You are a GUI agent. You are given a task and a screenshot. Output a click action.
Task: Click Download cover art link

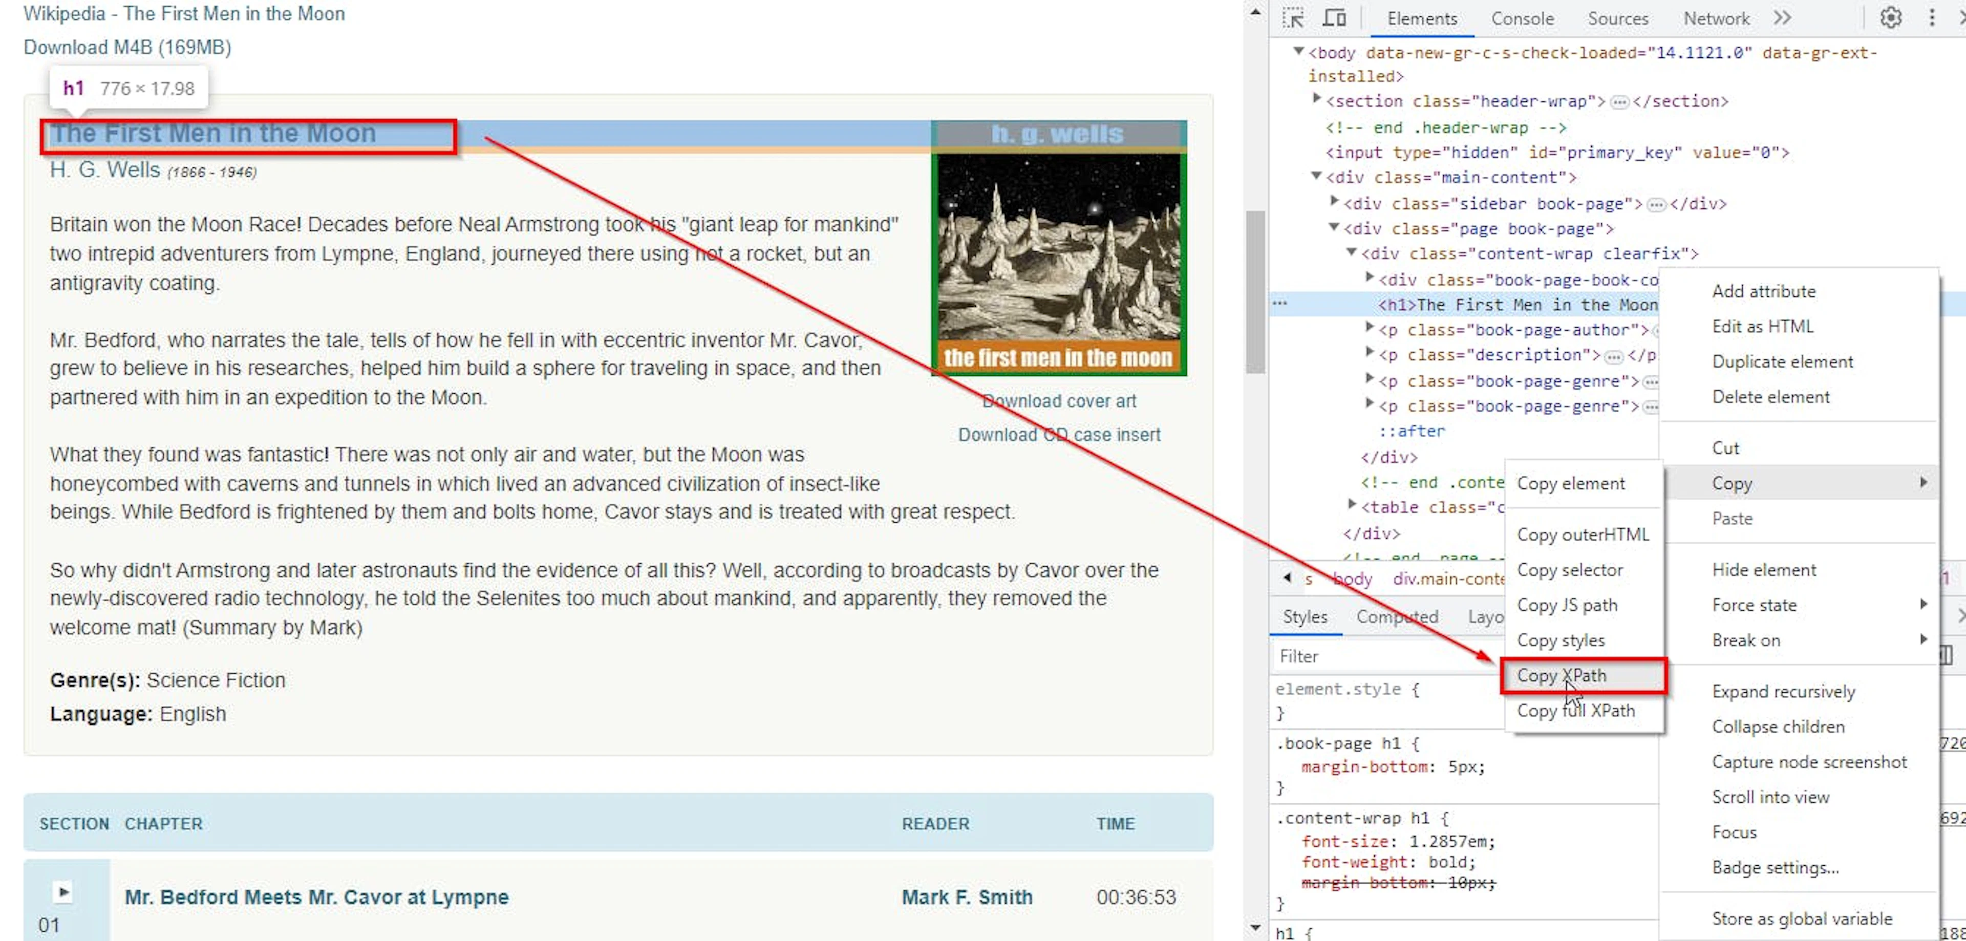[x=1059, y=401]
